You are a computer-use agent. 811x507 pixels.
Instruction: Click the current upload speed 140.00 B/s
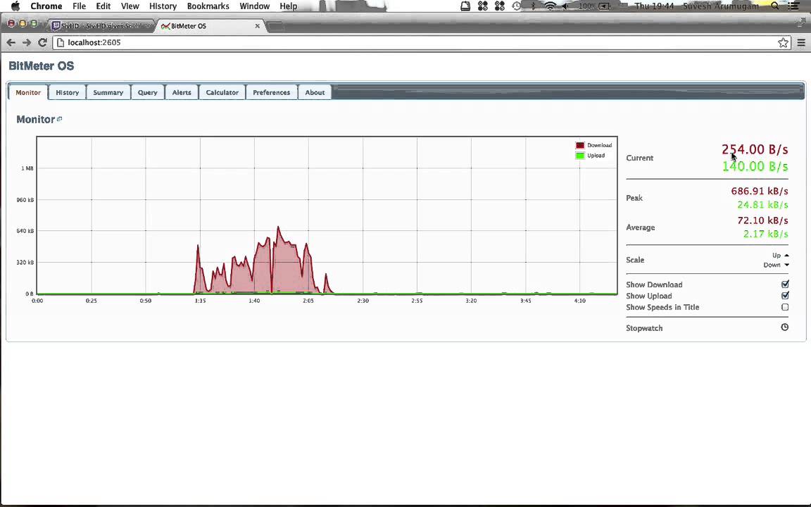coord(755,166)
